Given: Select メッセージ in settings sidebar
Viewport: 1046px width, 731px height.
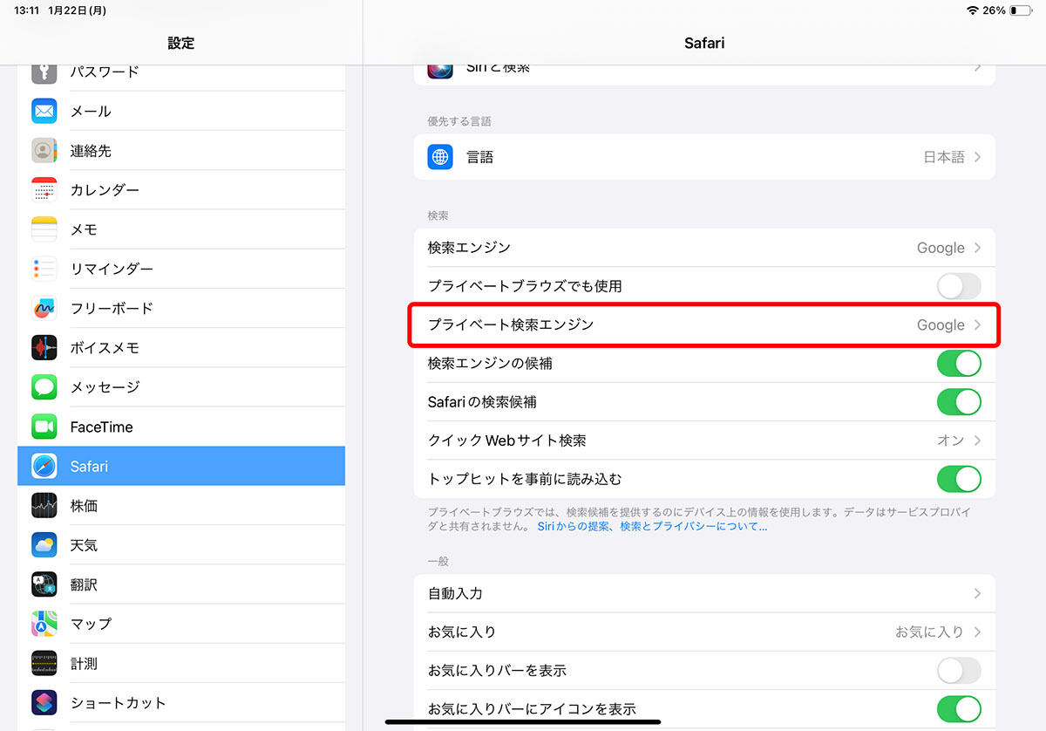Looking at the screenshot, I should click(181, 386).
